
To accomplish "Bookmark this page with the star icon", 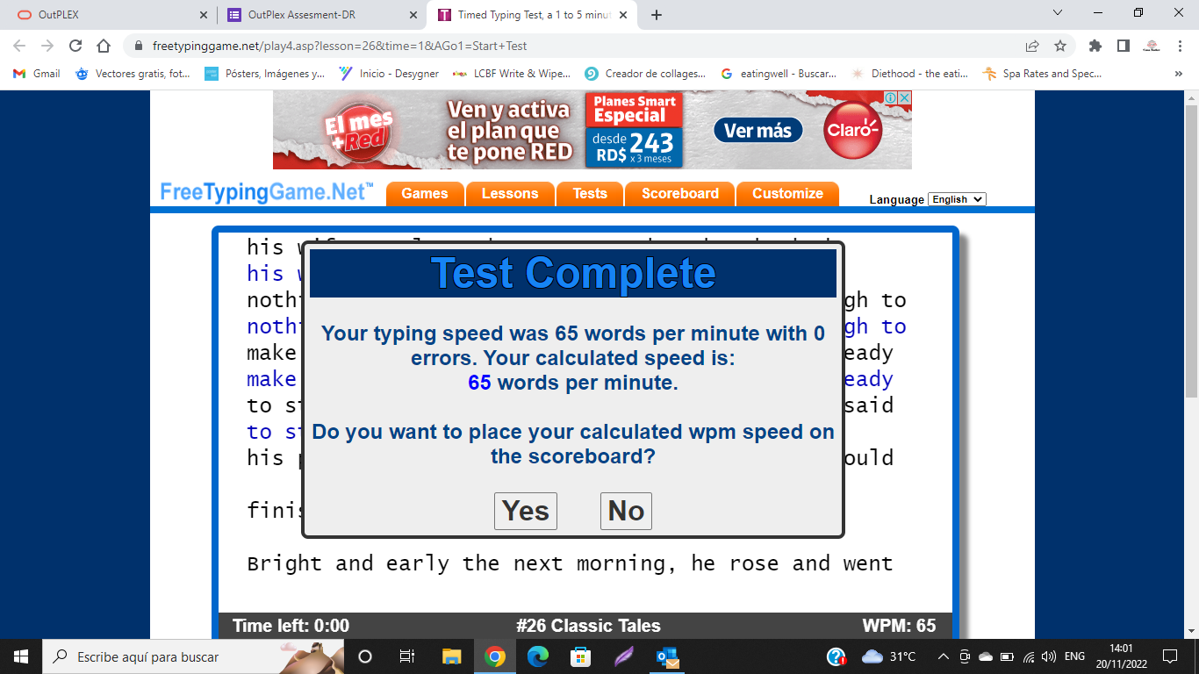I will click(1060, 46).
